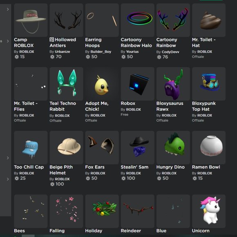The image size is (237, 237).
Task: Click the Robux icon beside price 15 under Camp ROBLOX
Action: tap(17, 57)
